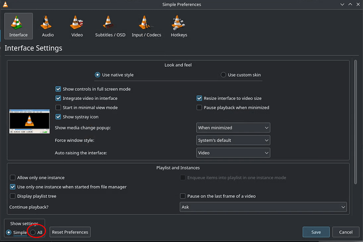Enable Allow only one instance
The image size is (363, 242).
pos(13,178)
